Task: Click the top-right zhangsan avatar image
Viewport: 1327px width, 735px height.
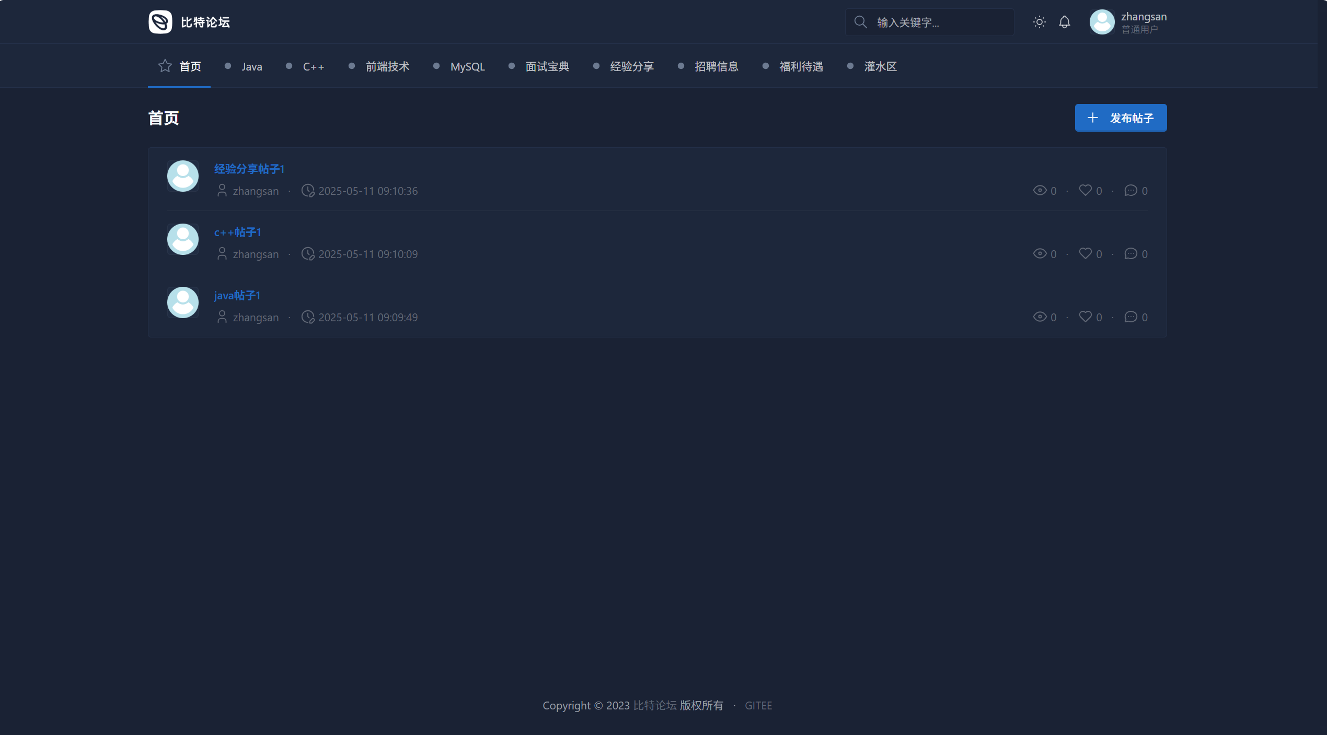Action: click(1102, 22)
